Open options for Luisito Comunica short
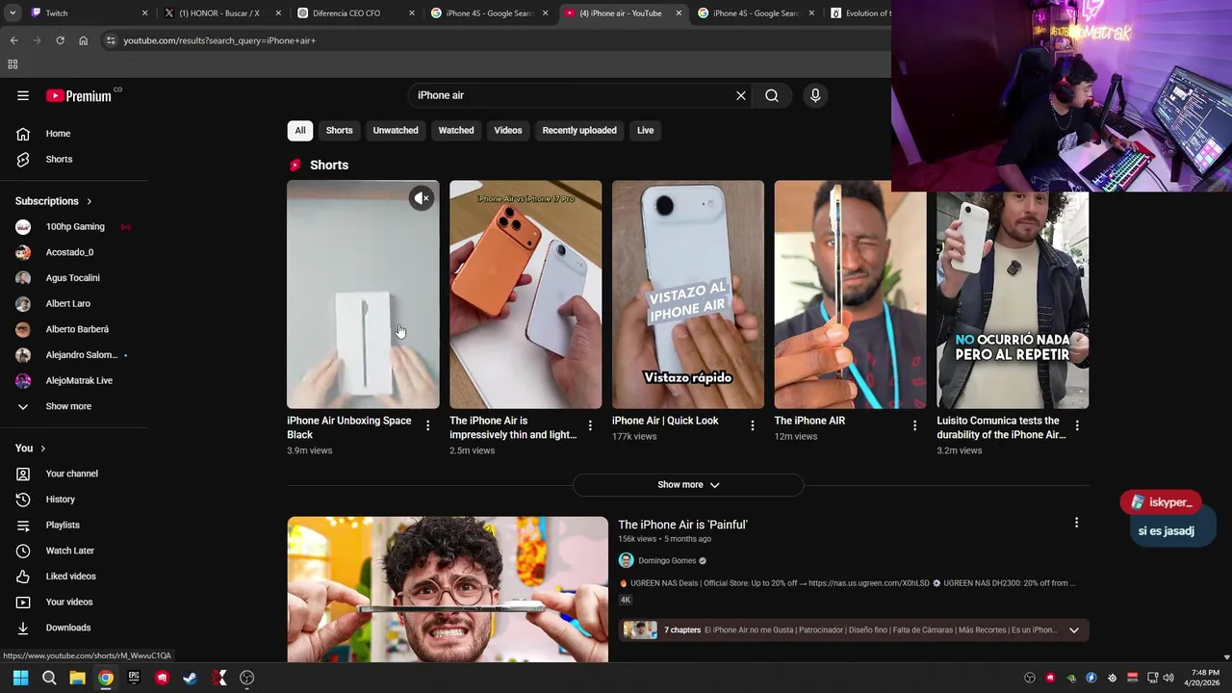Image resolution: width=1232 pixels, height=693 pixels. [x=1077, y=425]
